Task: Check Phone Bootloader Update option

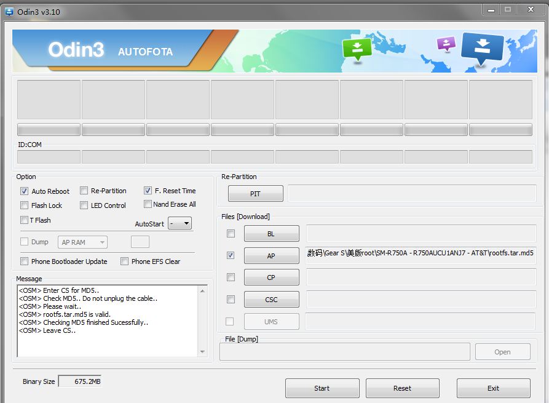Action: coord(24,261)
